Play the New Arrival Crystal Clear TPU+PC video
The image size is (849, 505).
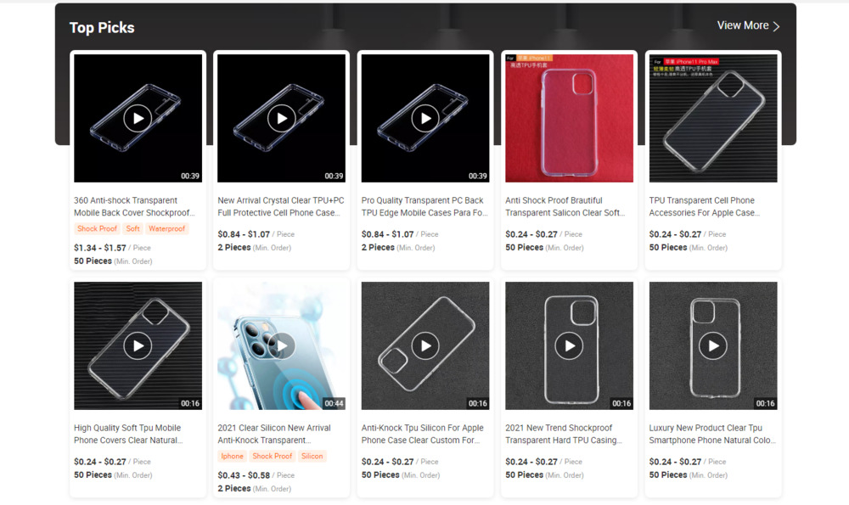click(x=282, y=118)
